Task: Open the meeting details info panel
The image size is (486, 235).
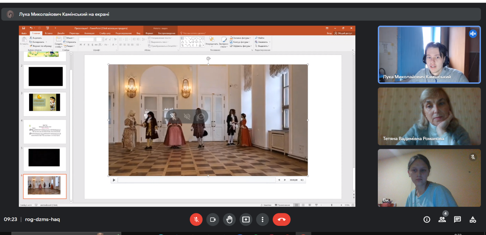Action: tap(427, 219)
